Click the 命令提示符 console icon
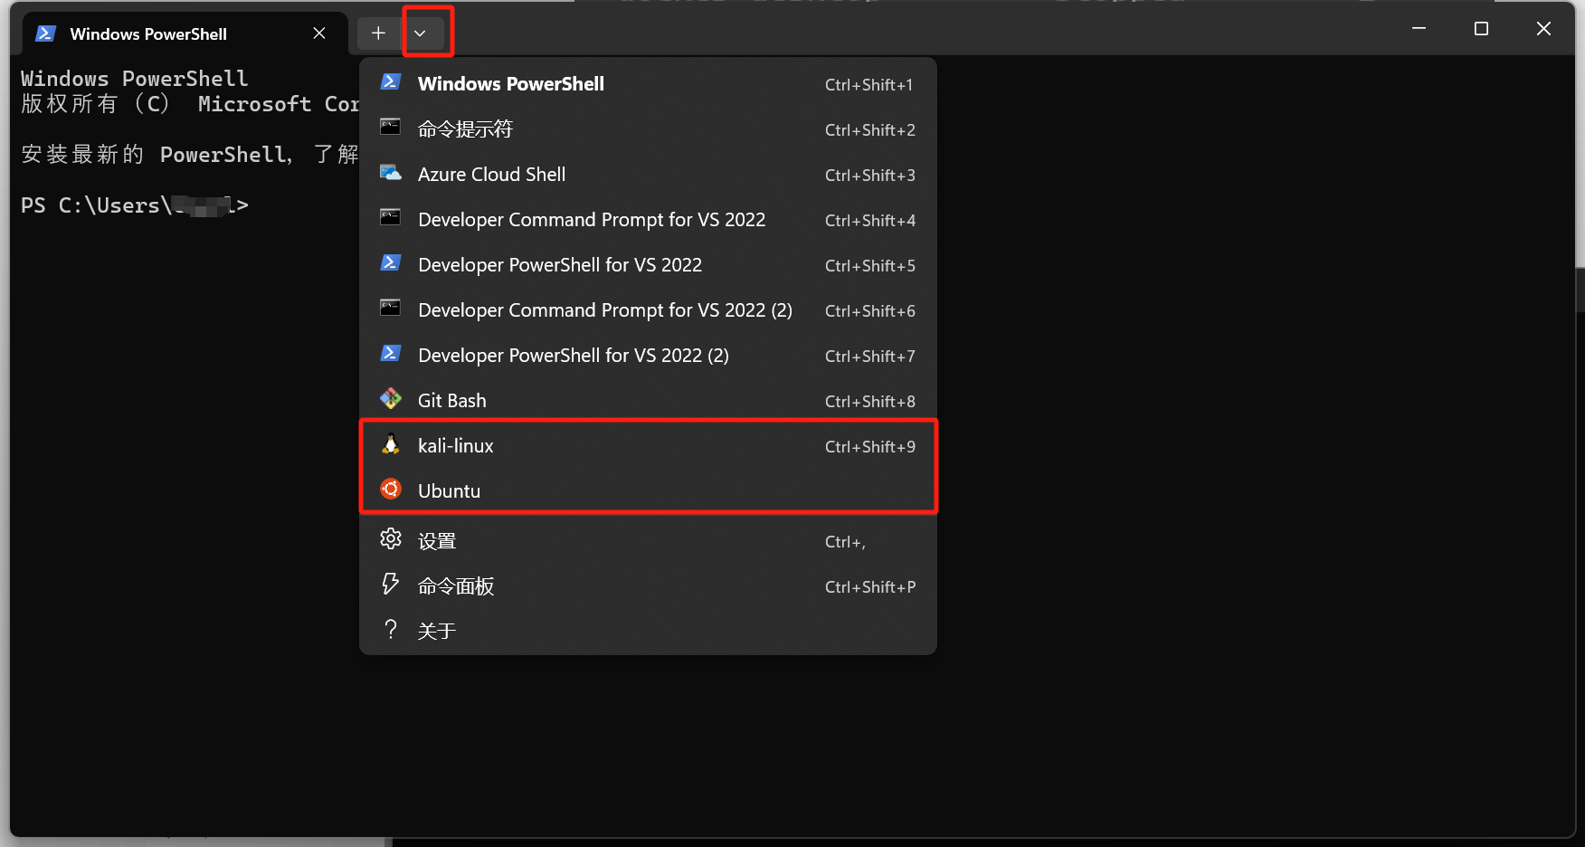 tap(391, 127)
